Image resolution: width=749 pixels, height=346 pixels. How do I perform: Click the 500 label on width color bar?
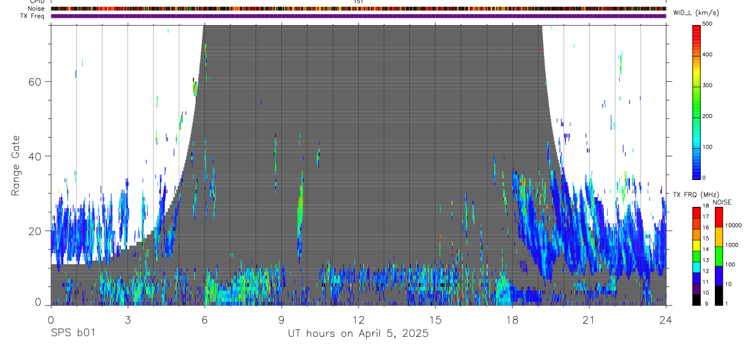(708, 24)
